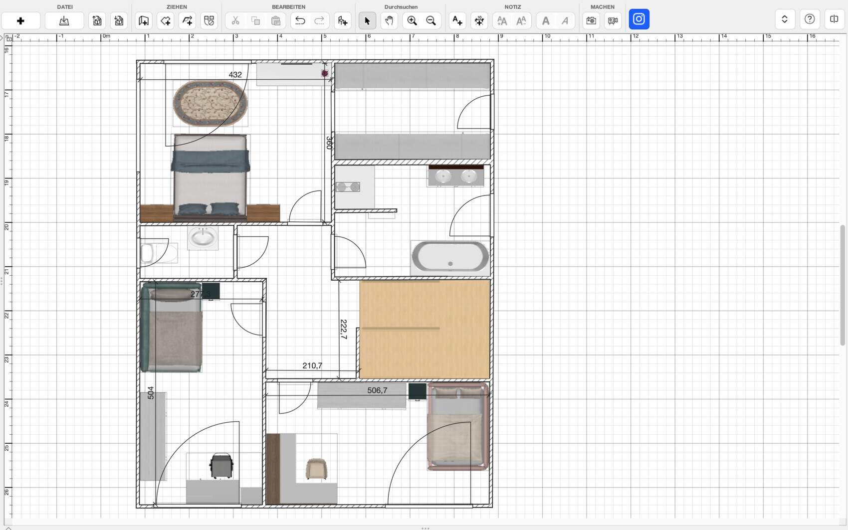Zoom out of the floor plan

click(x=431, y=20)
